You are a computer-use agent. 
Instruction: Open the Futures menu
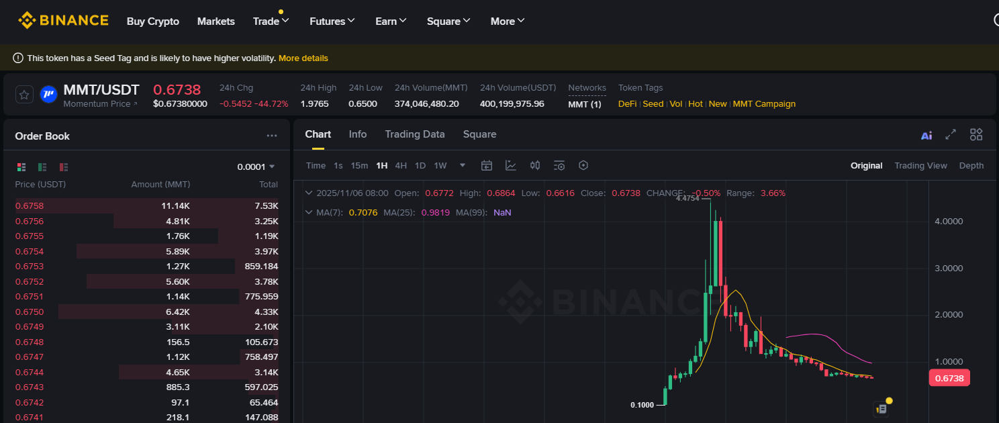pyautogui.click(x=332, y=21)
